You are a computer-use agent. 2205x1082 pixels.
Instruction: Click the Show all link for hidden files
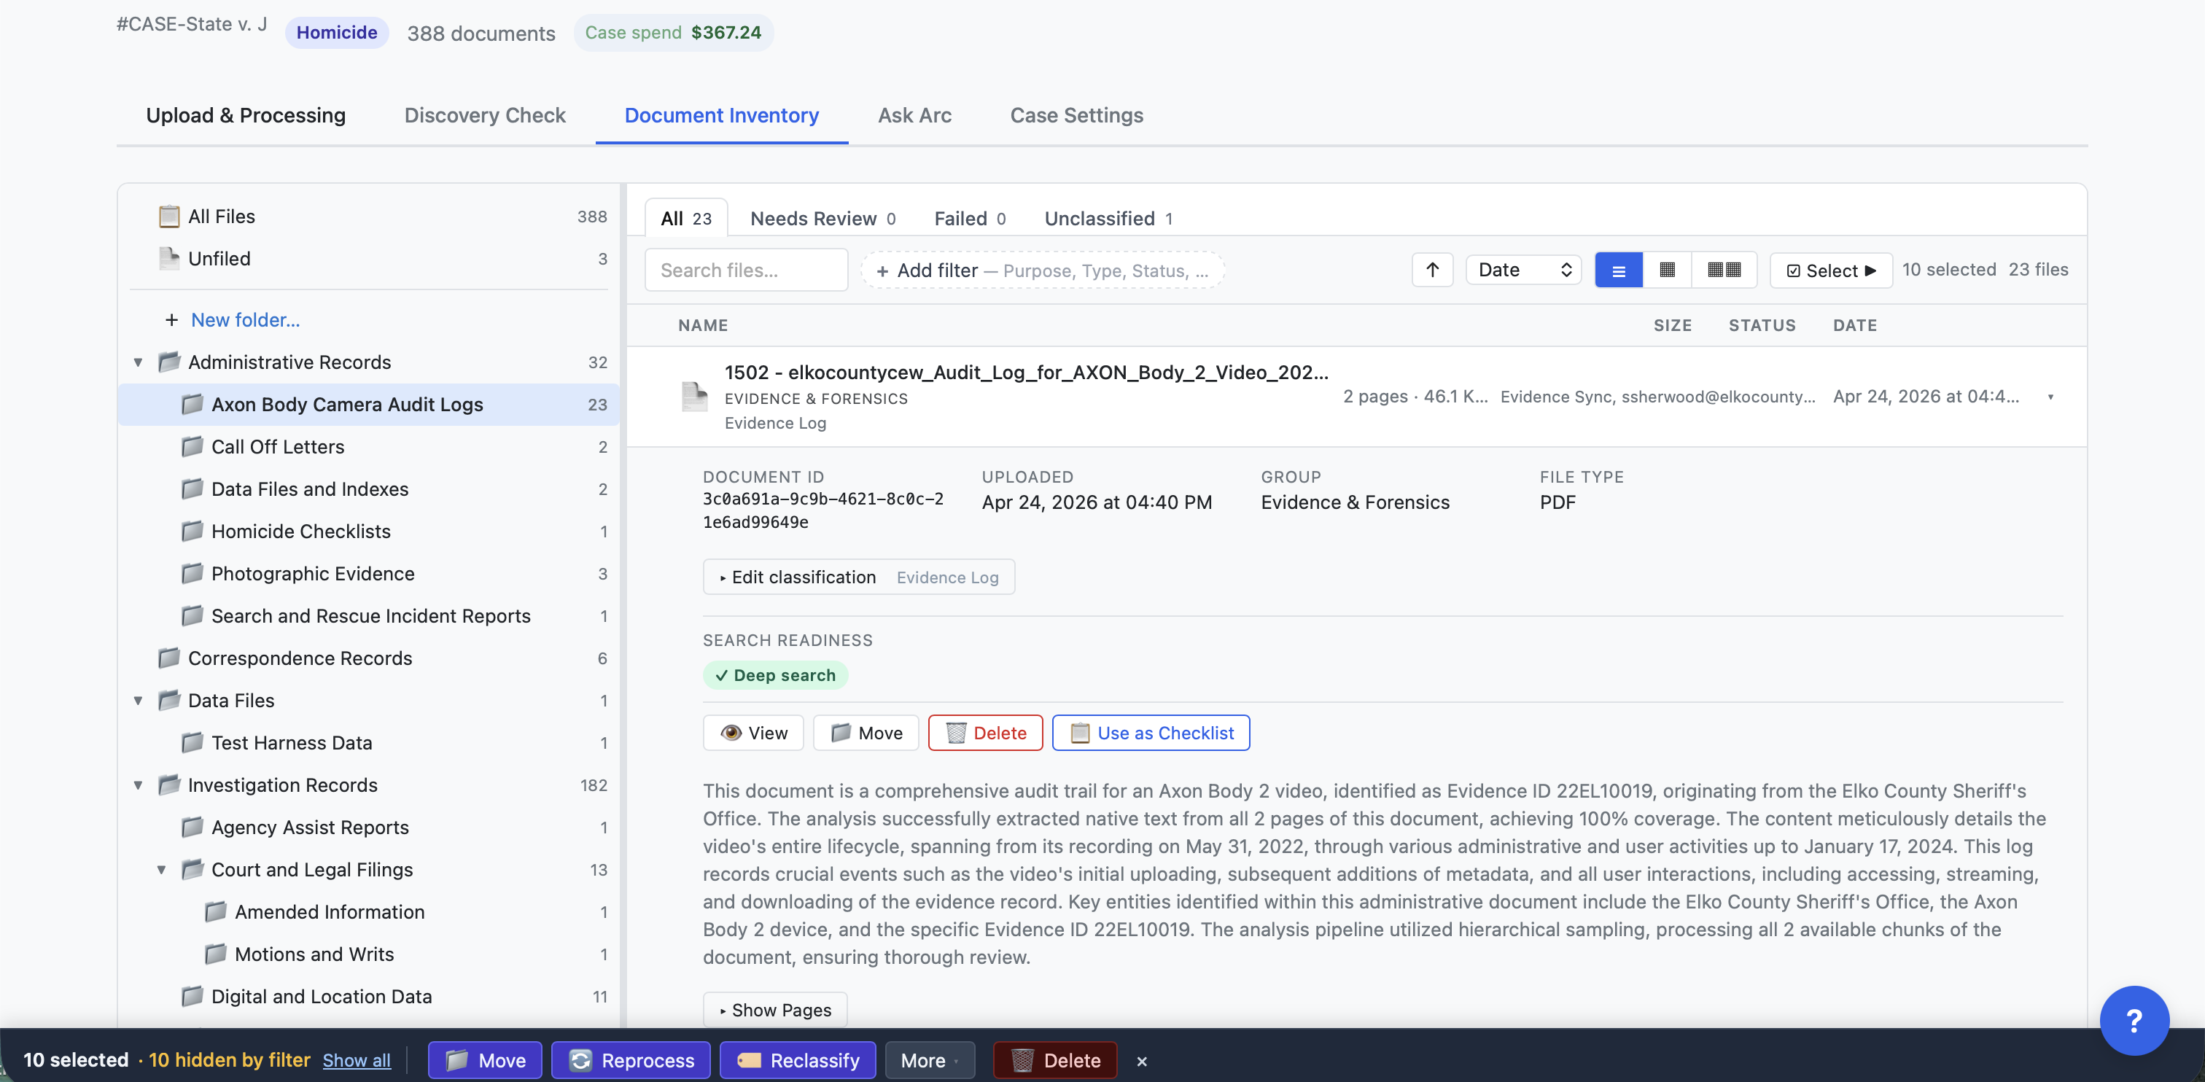point(356,1061)
